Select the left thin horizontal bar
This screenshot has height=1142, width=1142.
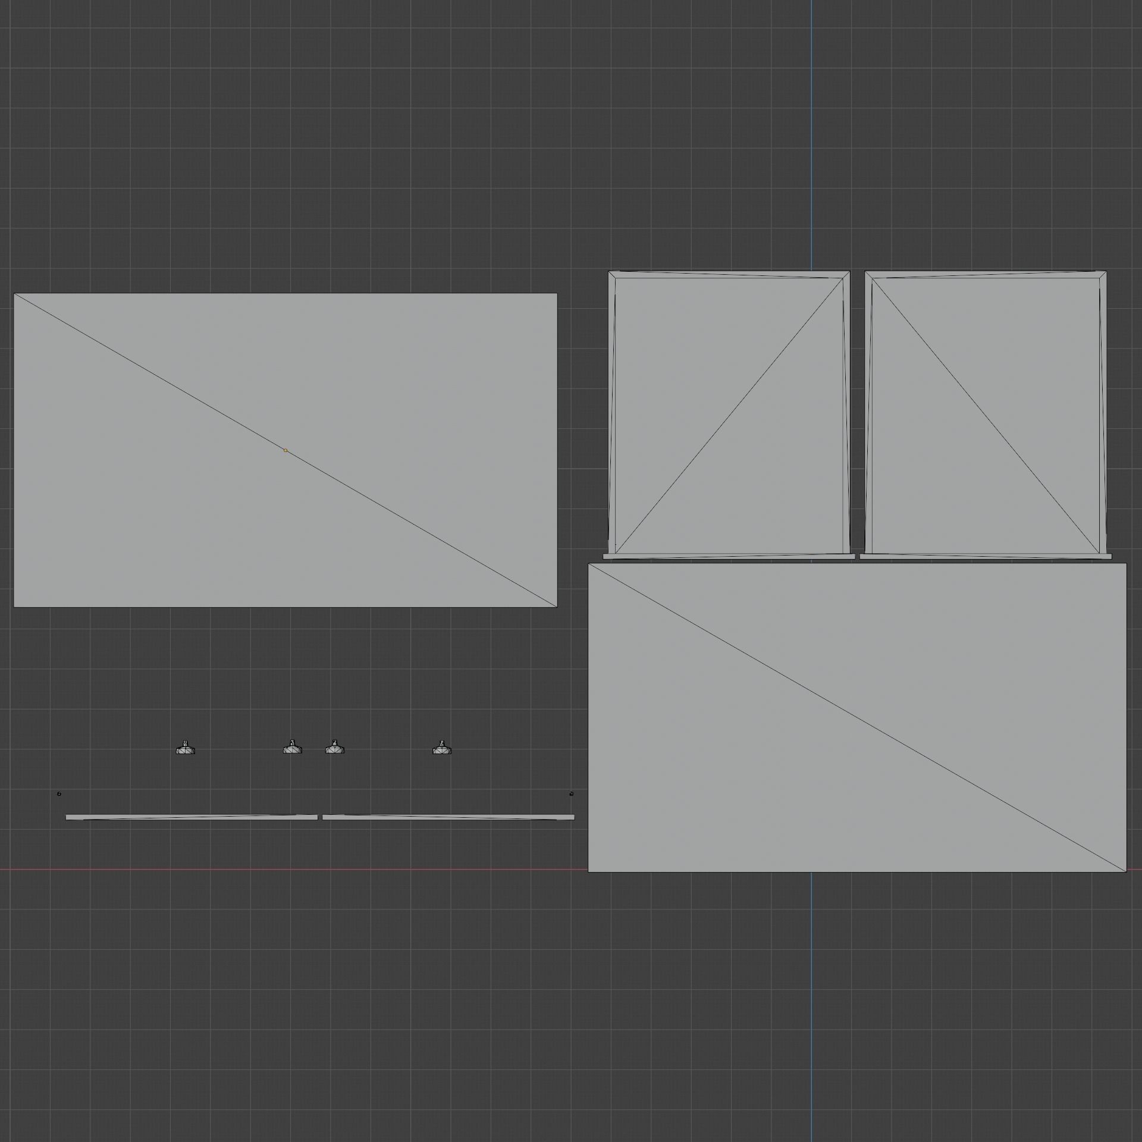coord(192,817)
